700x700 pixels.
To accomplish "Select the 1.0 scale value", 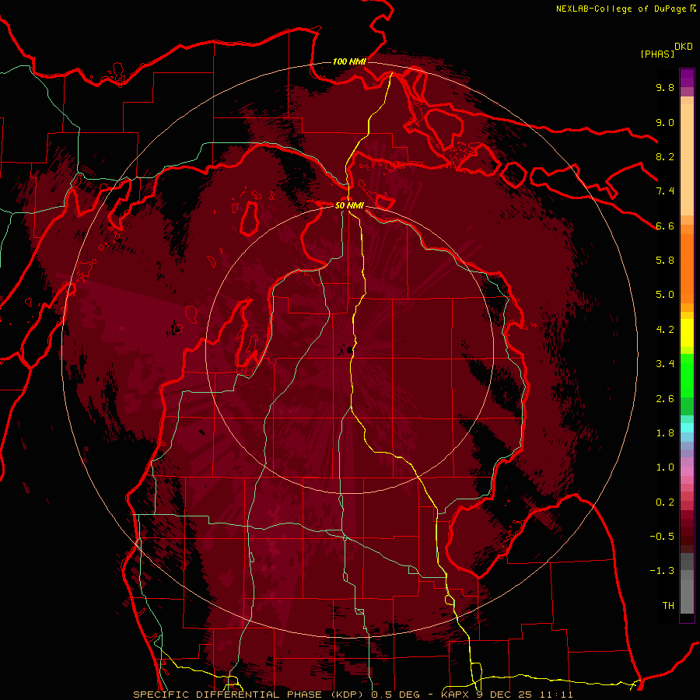I will (665, 467).
